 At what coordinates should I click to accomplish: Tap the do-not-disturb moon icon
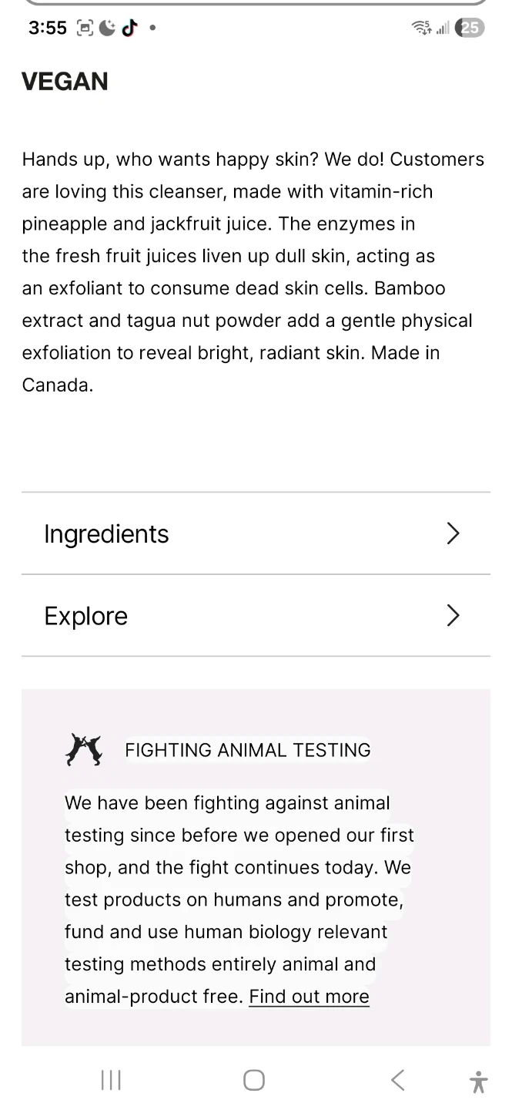click(107, 29)
